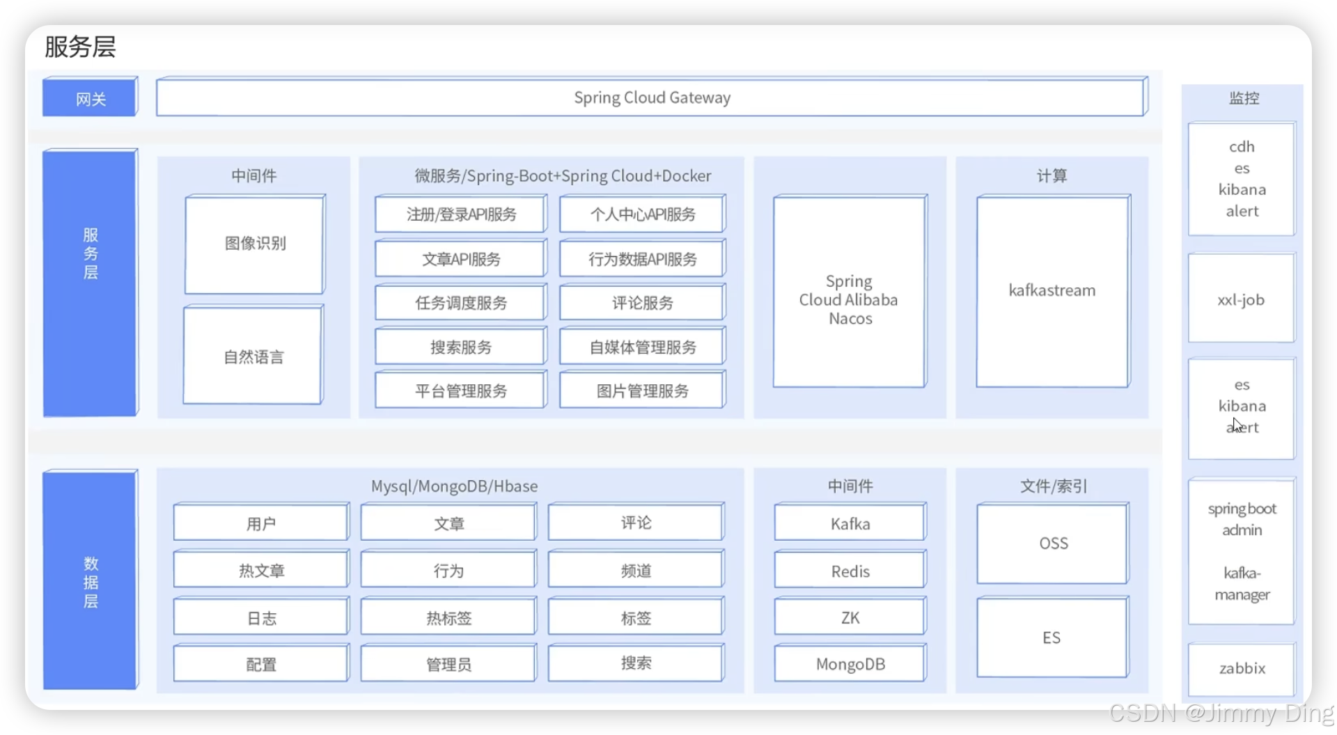
Task: Select the cdh es kibana alert box
Action: click(x=1242, y=179)
